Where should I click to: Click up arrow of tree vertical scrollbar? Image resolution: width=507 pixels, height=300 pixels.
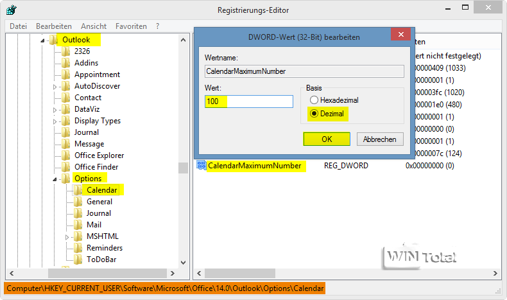[183, 40]
